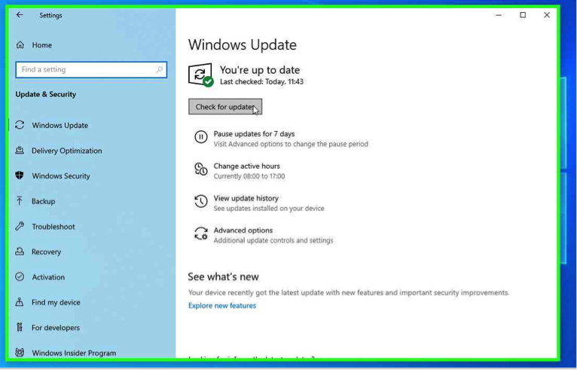Open the Recovery settings page
577x370 pixels.
[46, 252]
